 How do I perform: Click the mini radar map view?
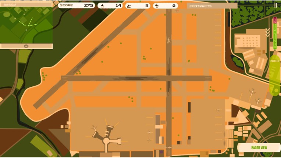click(26, 25)
